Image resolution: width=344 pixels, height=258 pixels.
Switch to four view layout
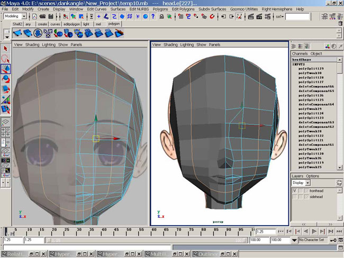5,132
